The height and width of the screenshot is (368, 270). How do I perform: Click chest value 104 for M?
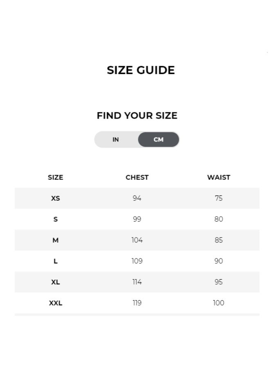click(x=137, y=240)
